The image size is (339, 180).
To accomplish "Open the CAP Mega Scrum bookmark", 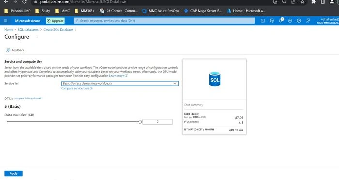I will (203, 11).
